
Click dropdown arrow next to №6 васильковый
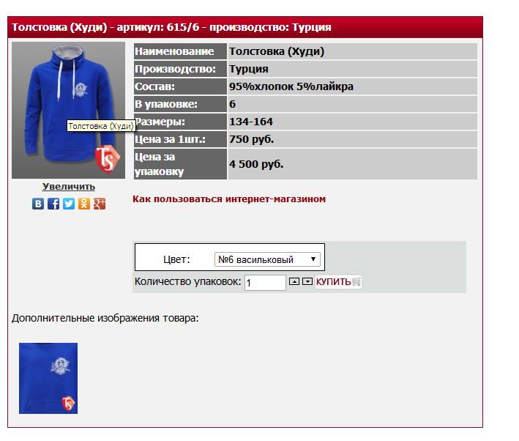tap(313, 259)
